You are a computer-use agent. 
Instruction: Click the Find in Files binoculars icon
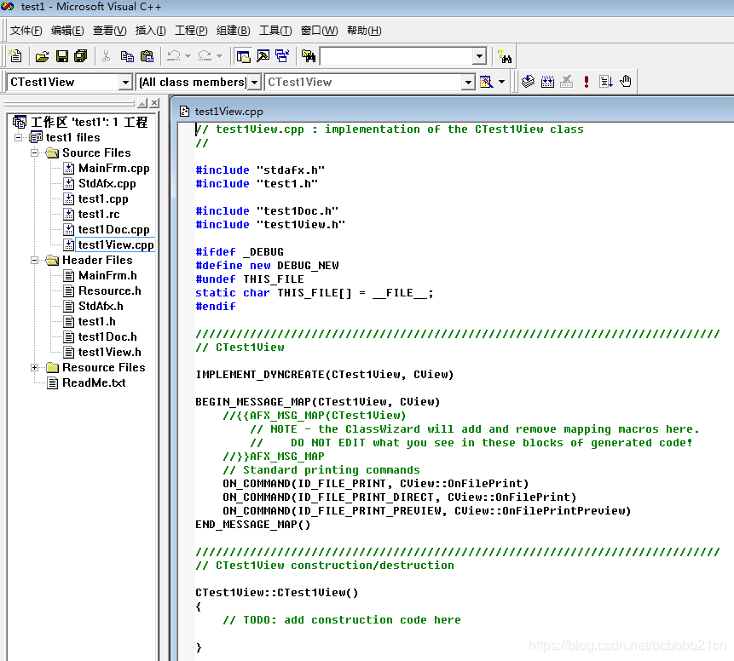tap(309, 56)
